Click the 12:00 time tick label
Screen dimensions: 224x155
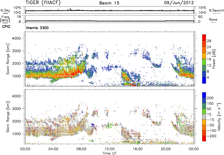[109, 149]
